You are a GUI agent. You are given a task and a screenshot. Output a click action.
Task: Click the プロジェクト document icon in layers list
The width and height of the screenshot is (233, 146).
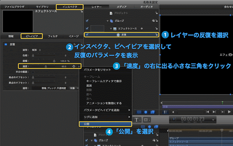[x=111, y=13]
